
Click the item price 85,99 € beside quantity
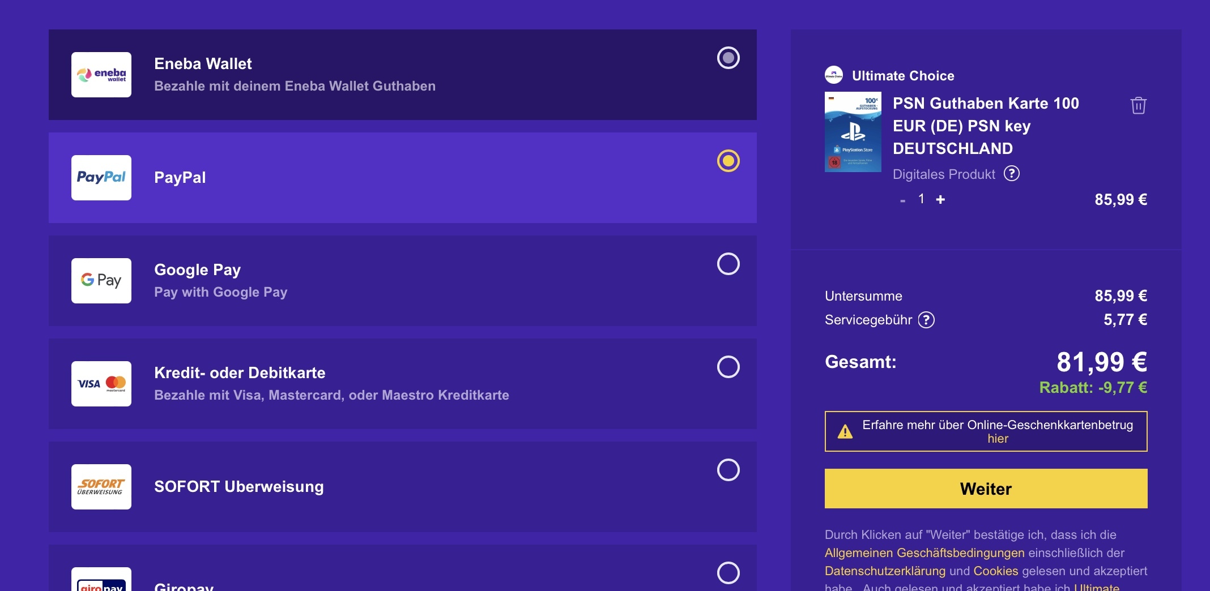pos(1120,200)
